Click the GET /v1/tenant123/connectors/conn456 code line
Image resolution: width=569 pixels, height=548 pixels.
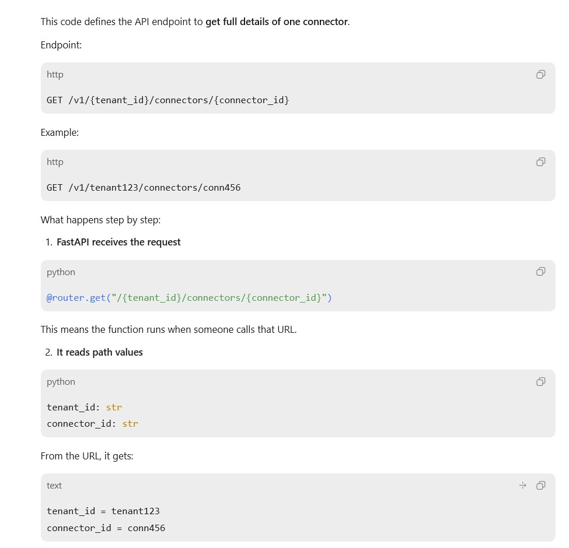tap(144, 188)
